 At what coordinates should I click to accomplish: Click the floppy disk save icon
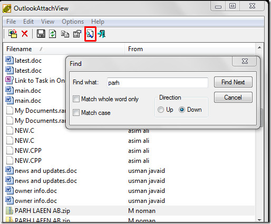pos(41,34)
